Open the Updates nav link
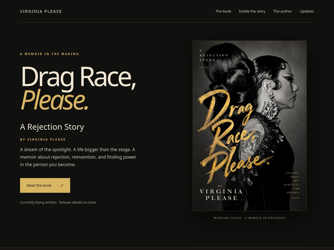 pyautogui.click(x=307, y=11)
